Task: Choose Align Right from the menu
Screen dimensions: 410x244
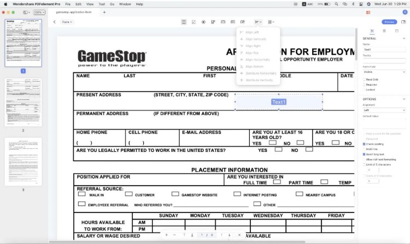Action: pos(253,46)
